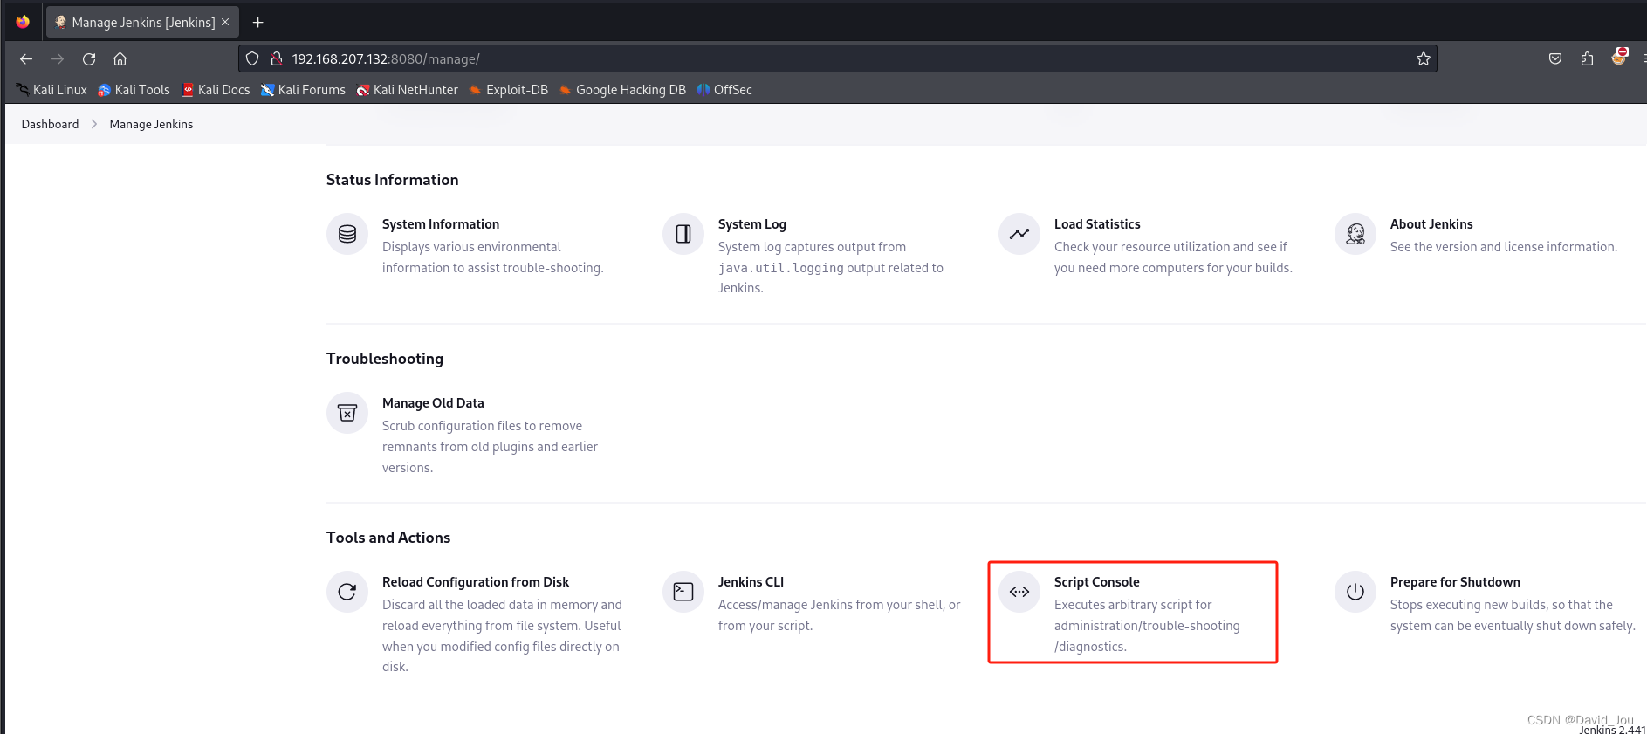
Task: Go back using browser back arrow
Action: (26, 59)
